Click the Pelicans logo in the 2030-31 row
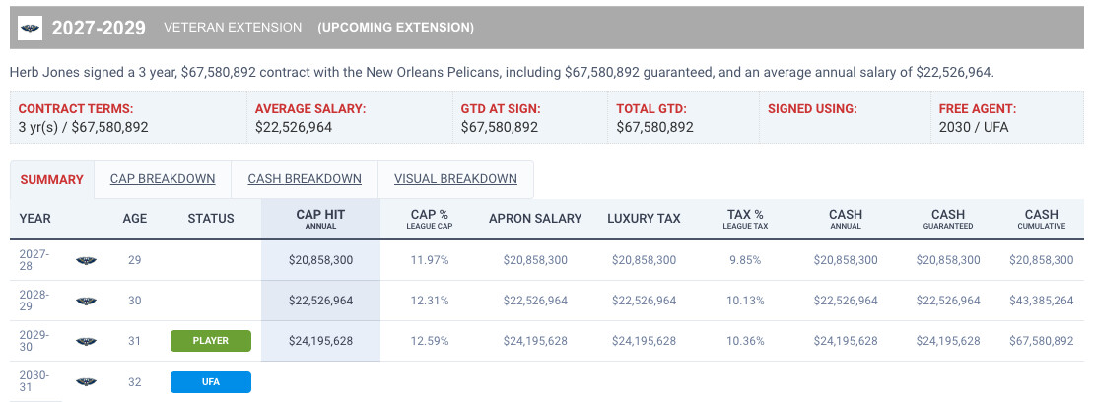This screenshot has height=404, width=1094. tap(87, 381)
